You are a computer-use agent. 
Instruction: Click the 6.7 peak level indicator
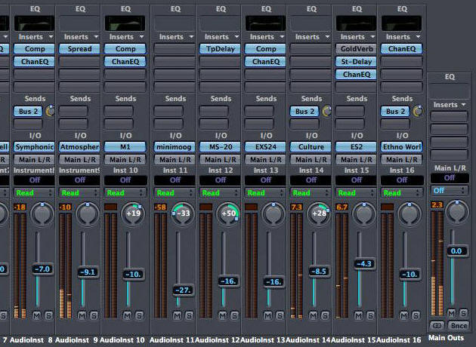tap(342, 207)
